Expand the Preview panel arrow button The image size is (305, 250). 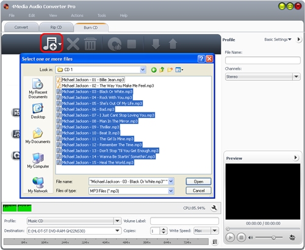[x=295, y=158]
